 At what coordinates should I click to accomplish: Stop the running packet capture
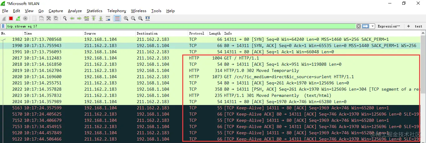(x=11, y=18)
